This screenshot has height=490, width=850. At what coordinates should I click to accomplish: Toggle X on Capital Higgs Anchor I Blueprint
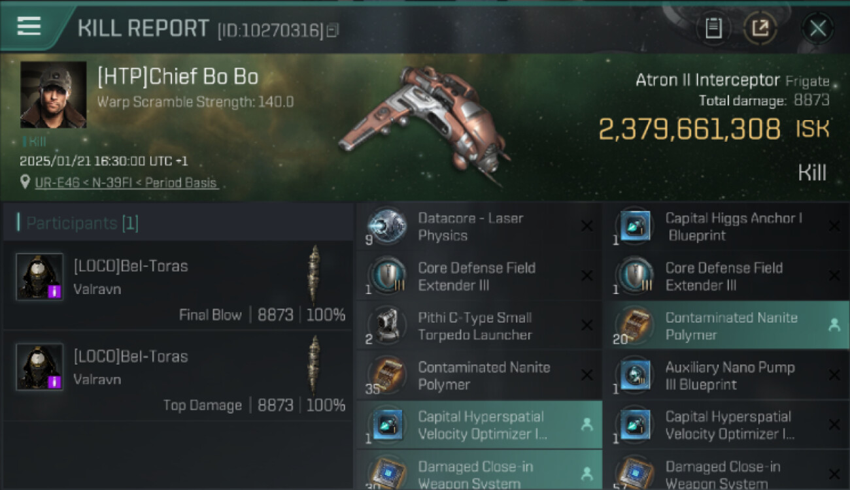[x=834, y=226]
